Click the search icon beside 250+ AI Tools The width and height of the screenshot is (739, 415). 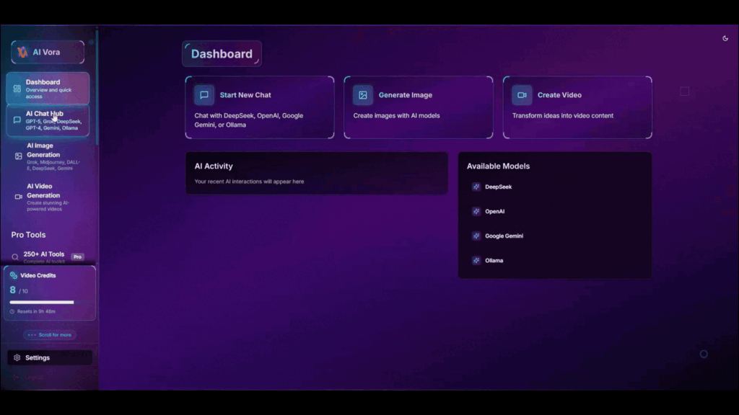click(x=15, y=256)
